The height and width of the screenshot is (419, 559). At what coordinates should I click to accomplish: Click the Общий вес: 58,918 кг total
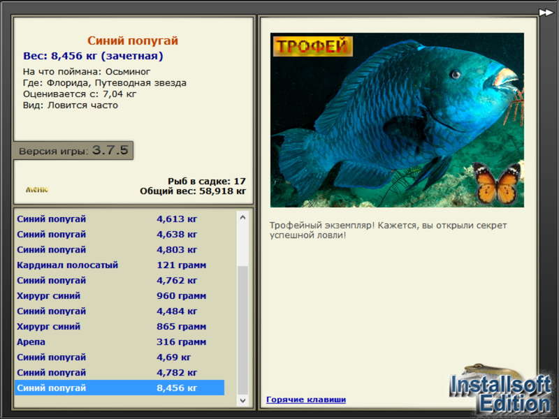(x=193, y=191)
